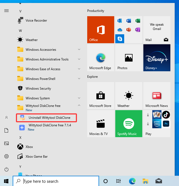Launch Word from the Office apps tile

[129, 21]
